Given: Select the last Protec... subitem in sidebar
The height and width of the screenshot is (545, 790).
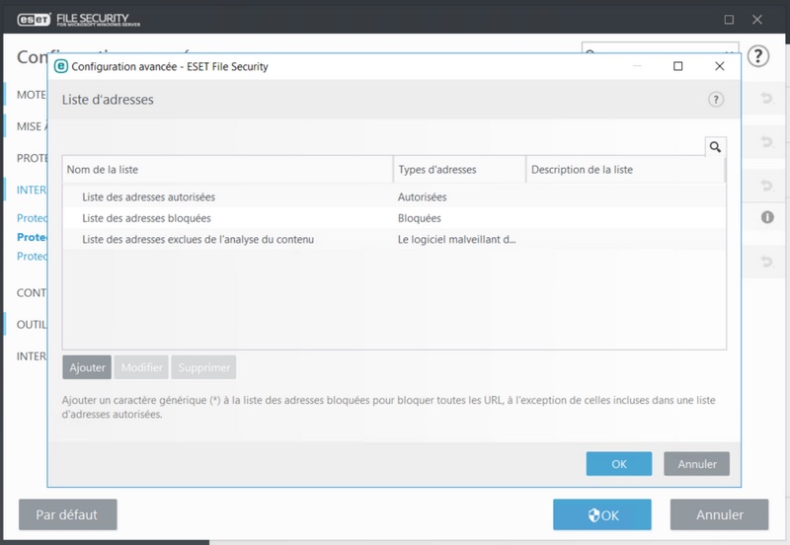Looking at the screenshot, I should [x=32, y=257].
